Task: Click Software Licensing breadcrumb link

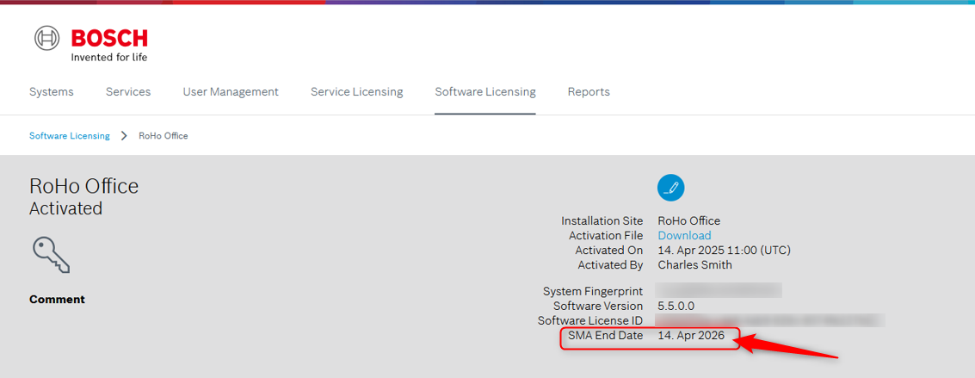Action: click(x=70, y=136)
